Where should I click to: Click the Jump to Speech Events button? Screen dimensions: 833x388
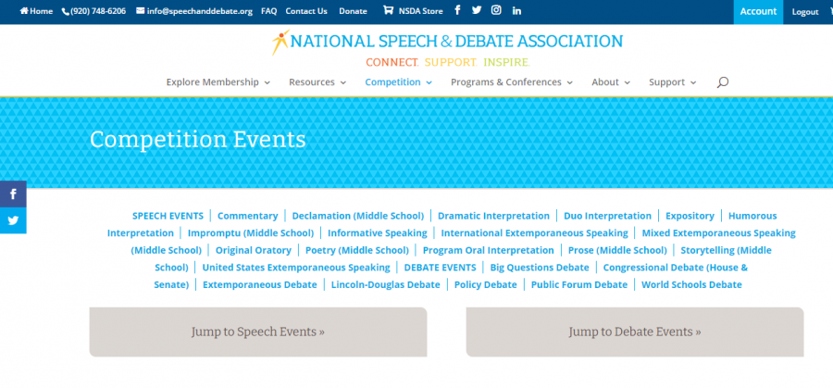coord(258,332)
